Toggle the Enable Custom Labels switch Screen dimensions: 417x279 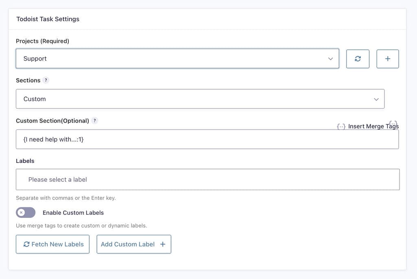click(x=26, y=213)
